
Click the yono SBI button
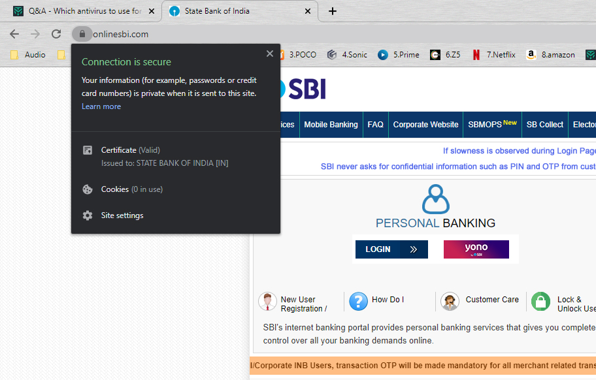pos(476,249)
